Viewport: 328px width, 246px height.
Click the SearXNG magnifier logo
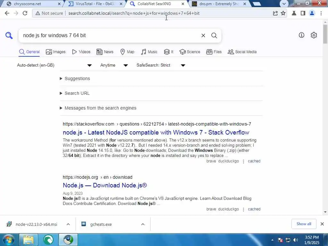point(9,35)
